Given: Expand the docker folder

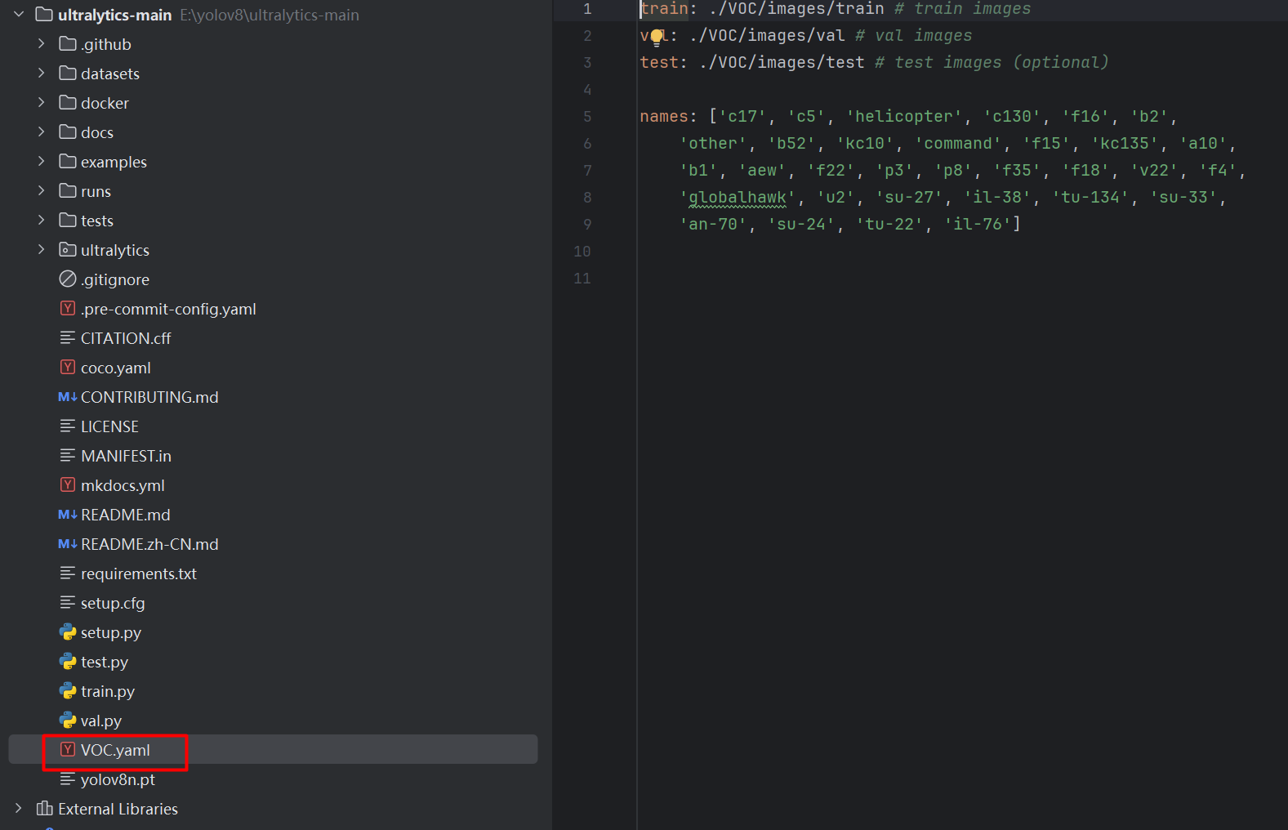Looking at the screenshot, I should coord(42,103).
